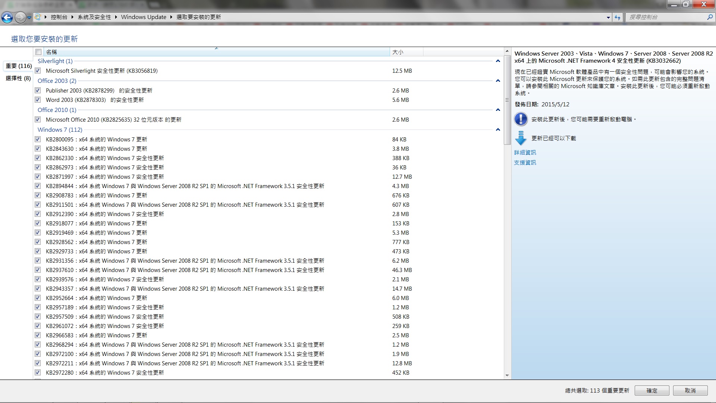Minimize the Windows Update window
The image size is (716, 403).
674,4
